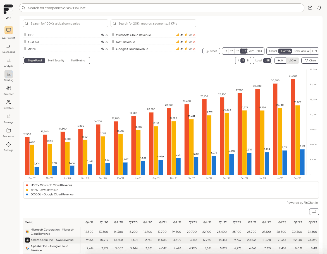Select the 5Y time range
The image size is (327, 254).
[x=237, y=51]
